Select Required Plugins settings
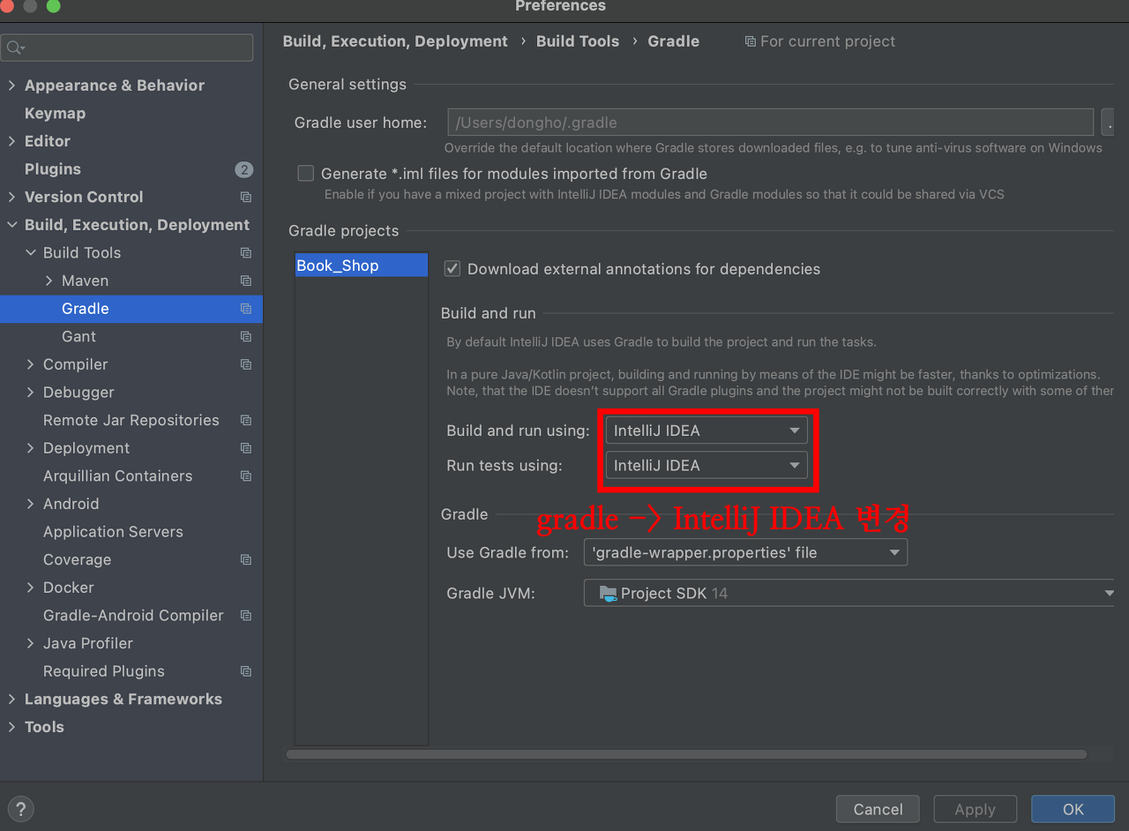The image size is (1129, 831). click(x=103, y=671)
